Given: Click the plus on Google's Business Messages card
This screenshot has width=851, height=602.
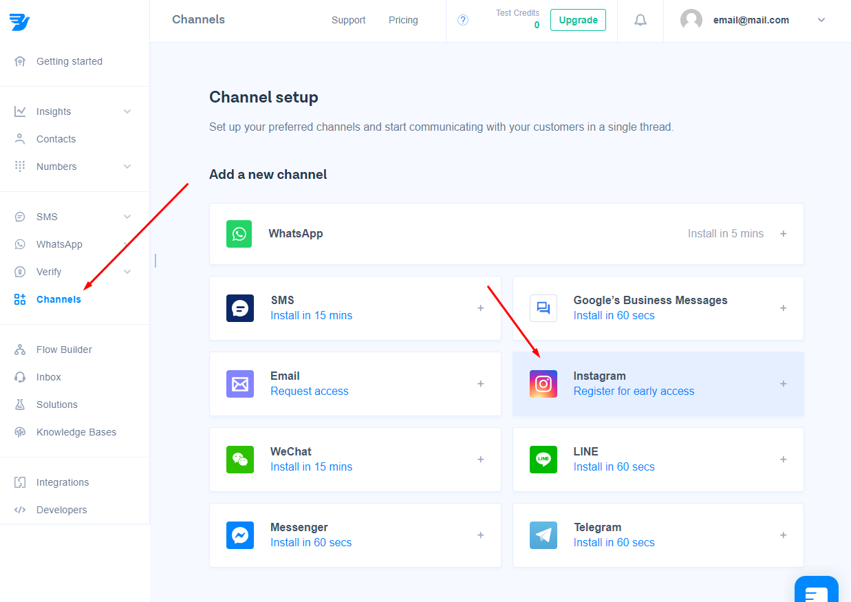Looking at the screenshot, I should [x=784, y=308].
